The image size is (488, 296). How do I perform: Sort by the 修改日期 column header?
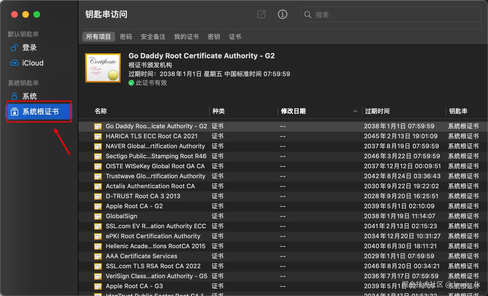click(x=293, y=111)
